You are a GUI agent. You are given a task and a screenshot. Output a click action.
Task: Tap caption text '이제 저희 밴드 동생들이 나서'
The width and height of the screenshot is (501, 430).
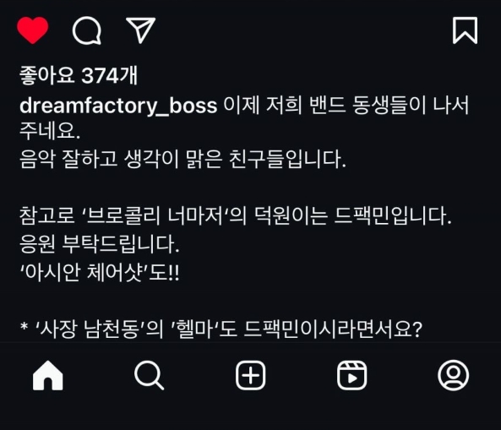click(x=346, y=105)
